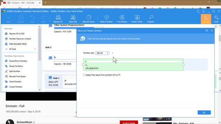The height and width of the screenshot is (124, 221).
Task: Select Split Partition operation
Action: pyautogui.click(x=15, y=71)
